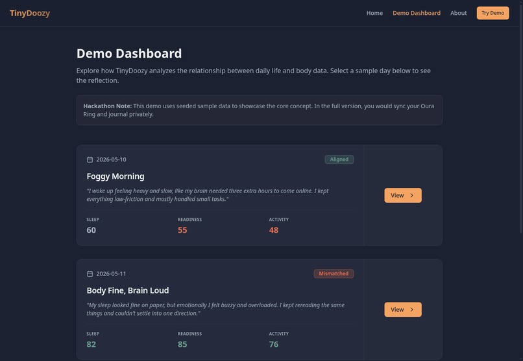Click the "I woke up feeling heavy" quote
523x361 pixels.
208,195
